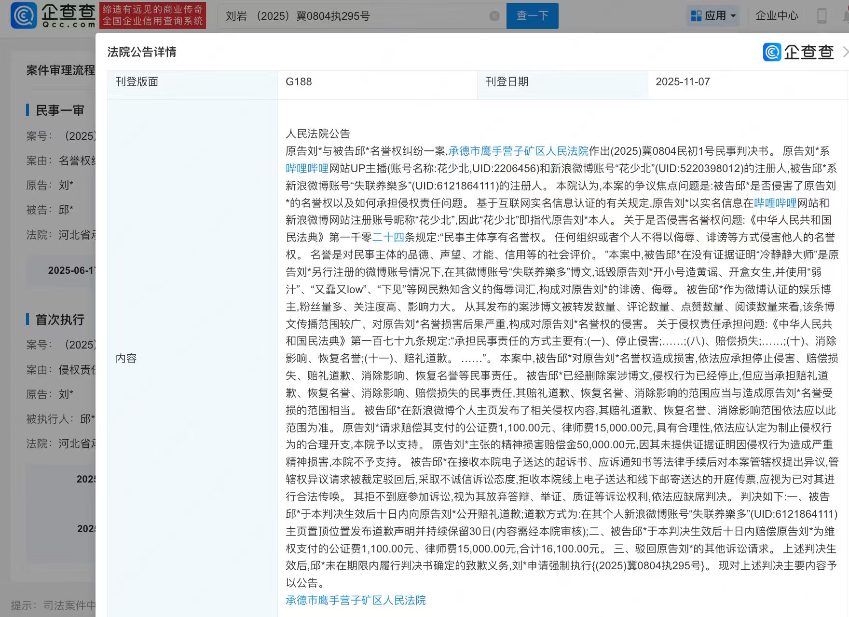
Task: Open the court name link at the announcement bottom
Action: pyautogui.click(x=356, y=601)
